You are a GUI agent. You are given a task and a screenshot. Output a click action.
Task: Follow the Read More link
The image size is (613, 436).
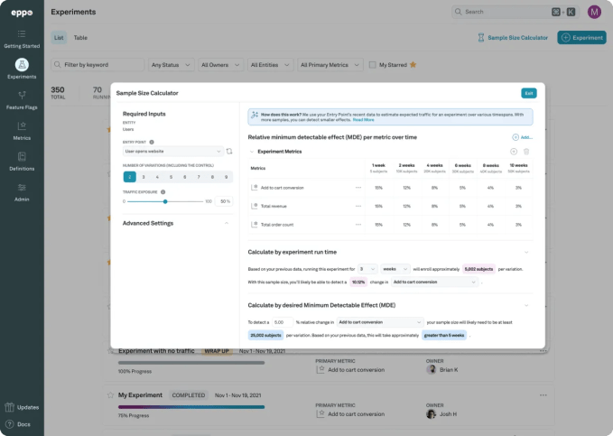click(x=364, y=120)
